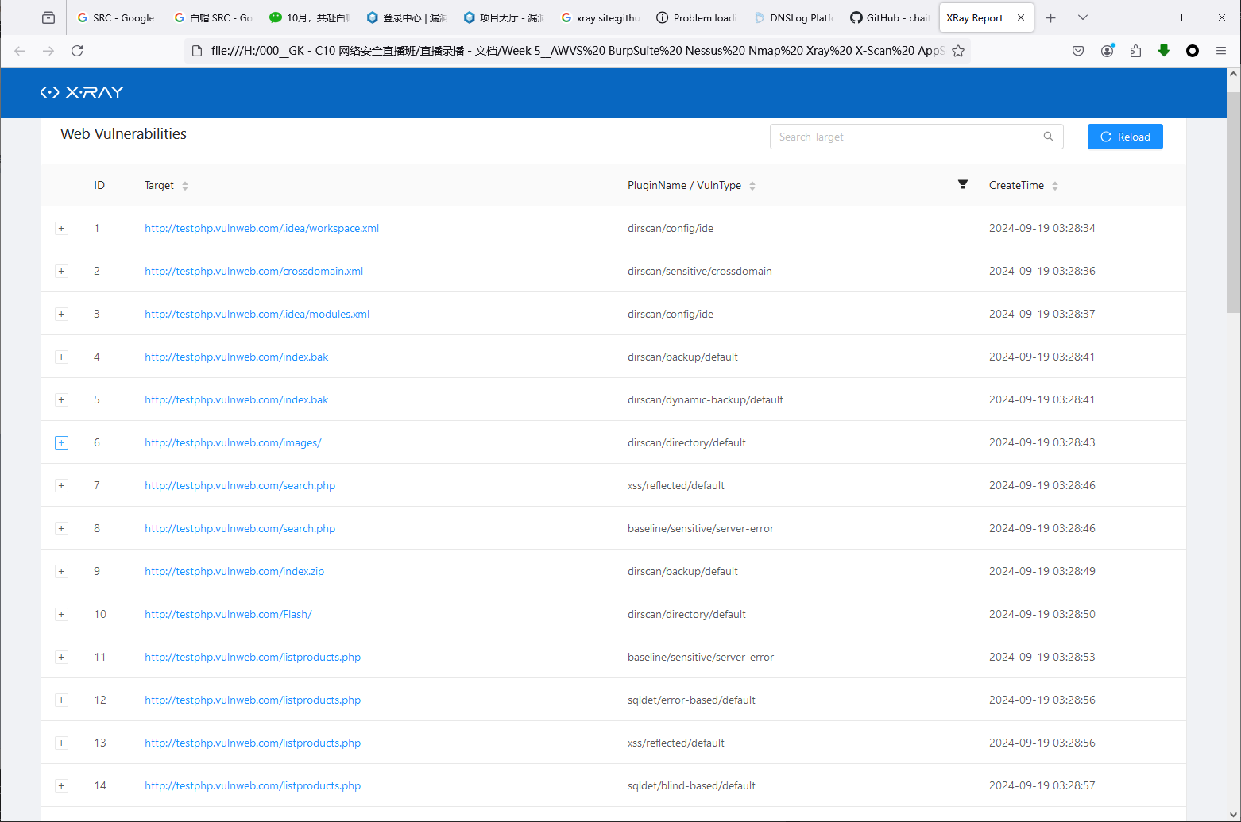Click the scrollbar up arrow
The width and height of the screenshot is (1241, 822).
click(x=1233, y=74)
